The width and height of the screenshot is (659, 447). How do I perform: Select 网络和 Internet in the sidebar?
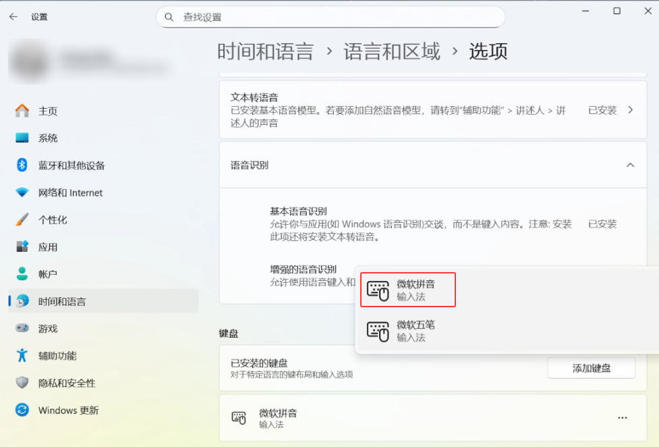click(103, 192)
